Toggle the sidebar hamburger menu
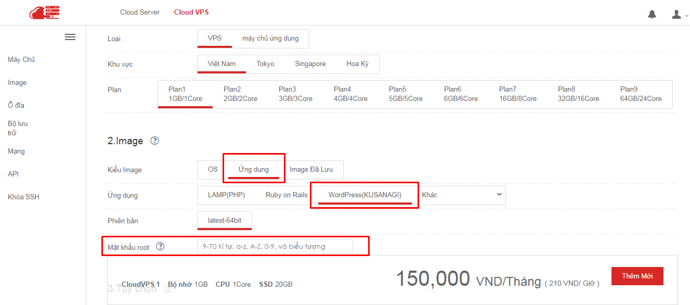The height and width of the screenshot is (305, 690). coord(70,37)
